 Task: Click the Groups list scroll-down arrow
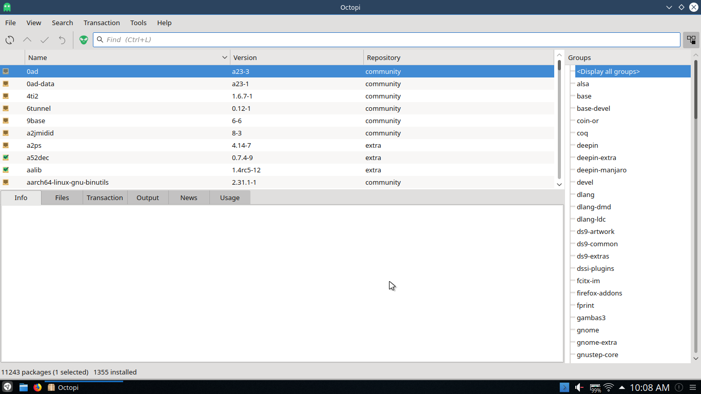(696, 359)
